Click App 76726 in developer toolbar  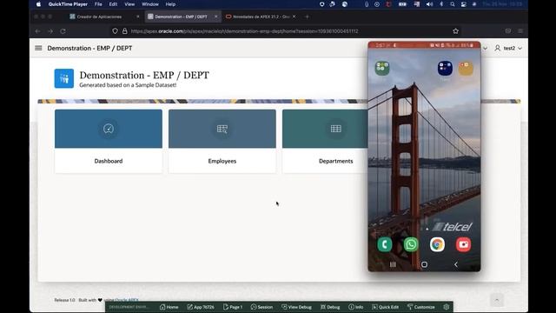[201, 307]
